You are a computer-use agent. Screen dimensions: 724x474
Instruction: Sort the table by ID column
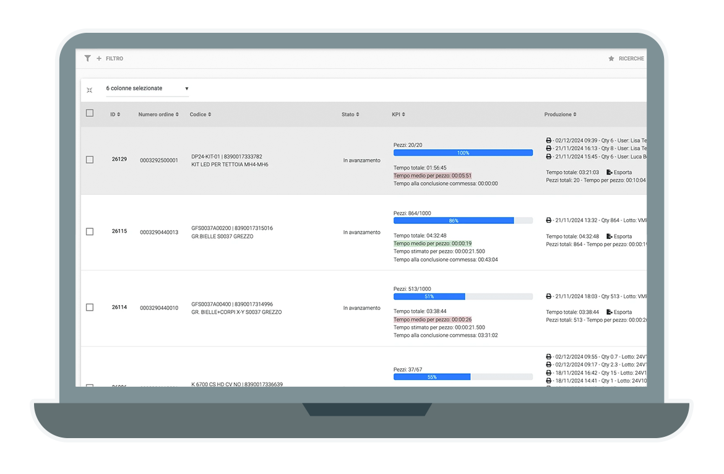coord(115,114)
